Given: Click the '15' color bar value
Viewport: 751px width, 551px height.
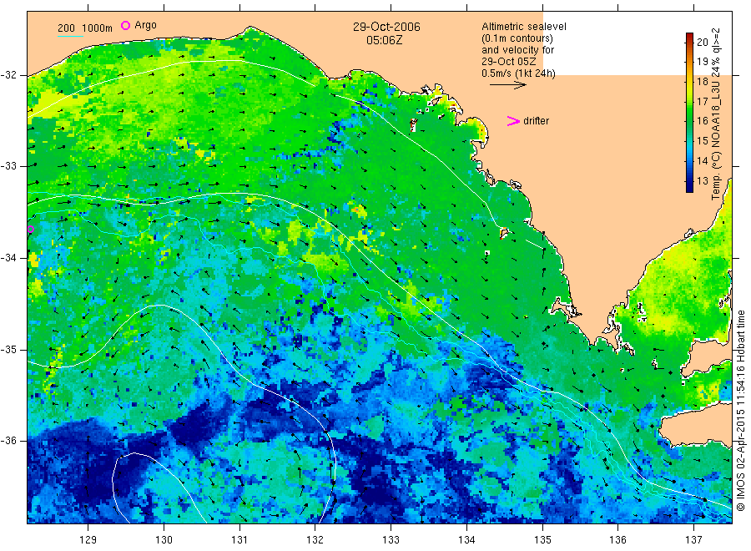Looking at the screenshot, I should tap(702, 140).
